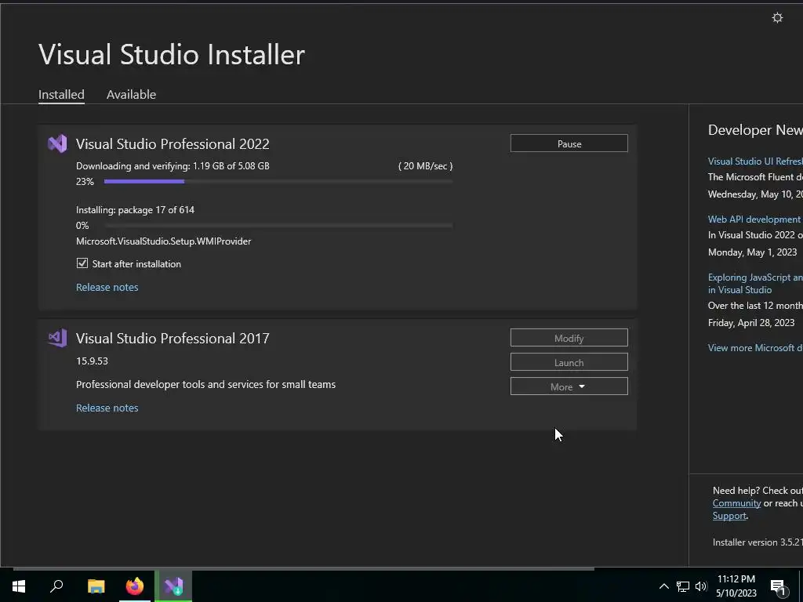The image size is (803, 602).
Task: Click the Visual Studio Installer heading
Action: 172,54
